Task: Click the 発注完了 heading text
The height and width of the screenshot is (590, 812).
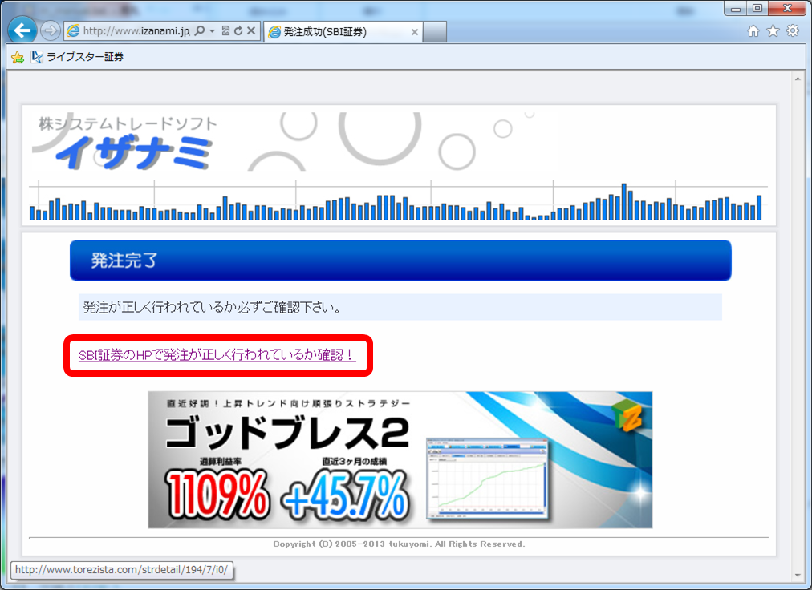Action: click(124, 261)
